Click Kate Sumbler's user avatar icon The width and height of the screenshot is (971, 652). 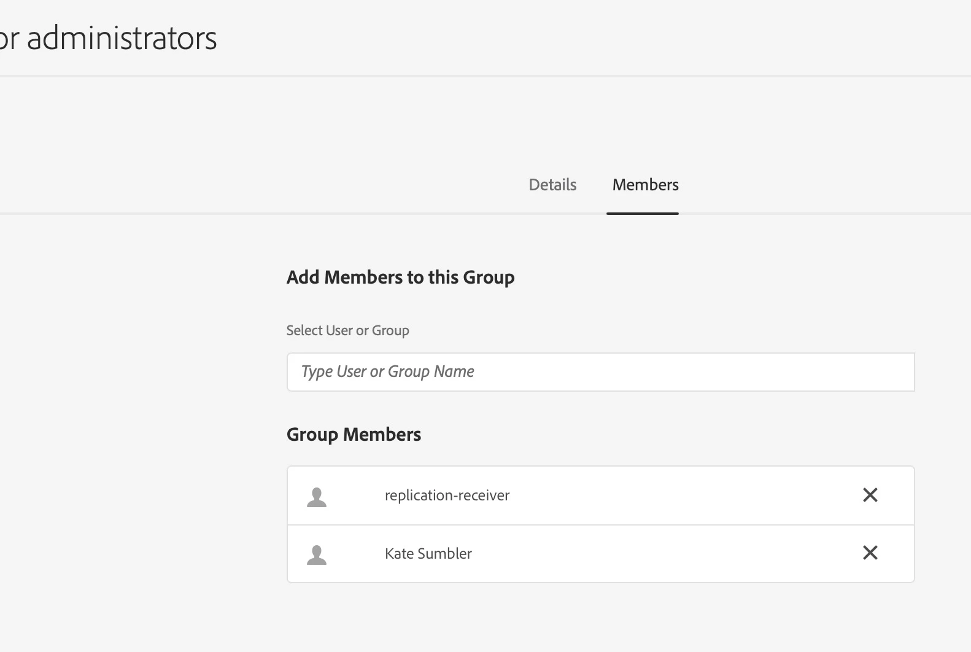pyautogui.click(x=317, y=554)
